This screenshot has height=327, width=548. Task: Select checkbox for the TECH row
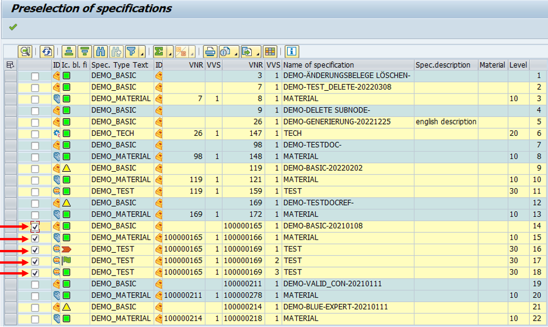pyautogui.click(x=35, y=134)
